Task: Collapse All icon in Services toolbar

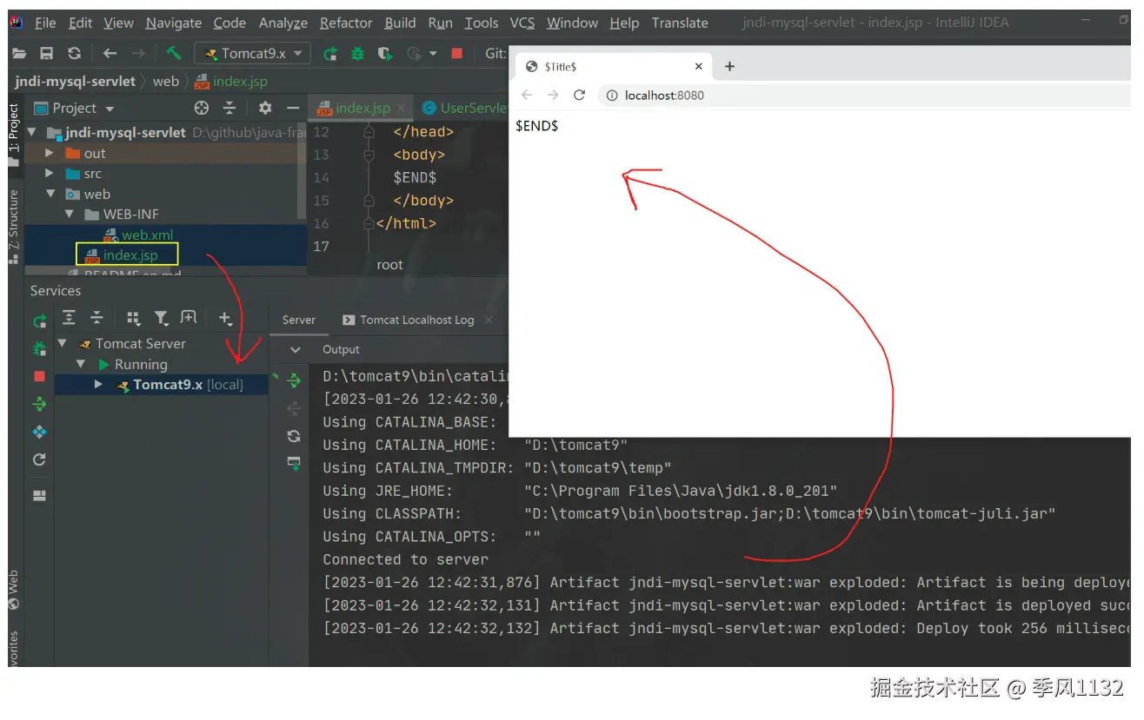Action: 97,318
